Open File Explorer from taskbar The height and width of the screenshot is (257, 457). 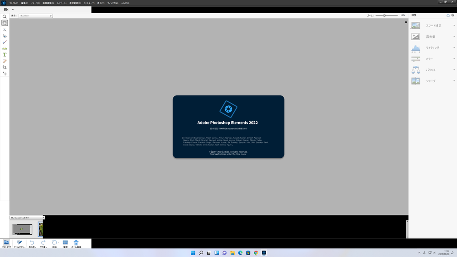(x=232, y=253)
